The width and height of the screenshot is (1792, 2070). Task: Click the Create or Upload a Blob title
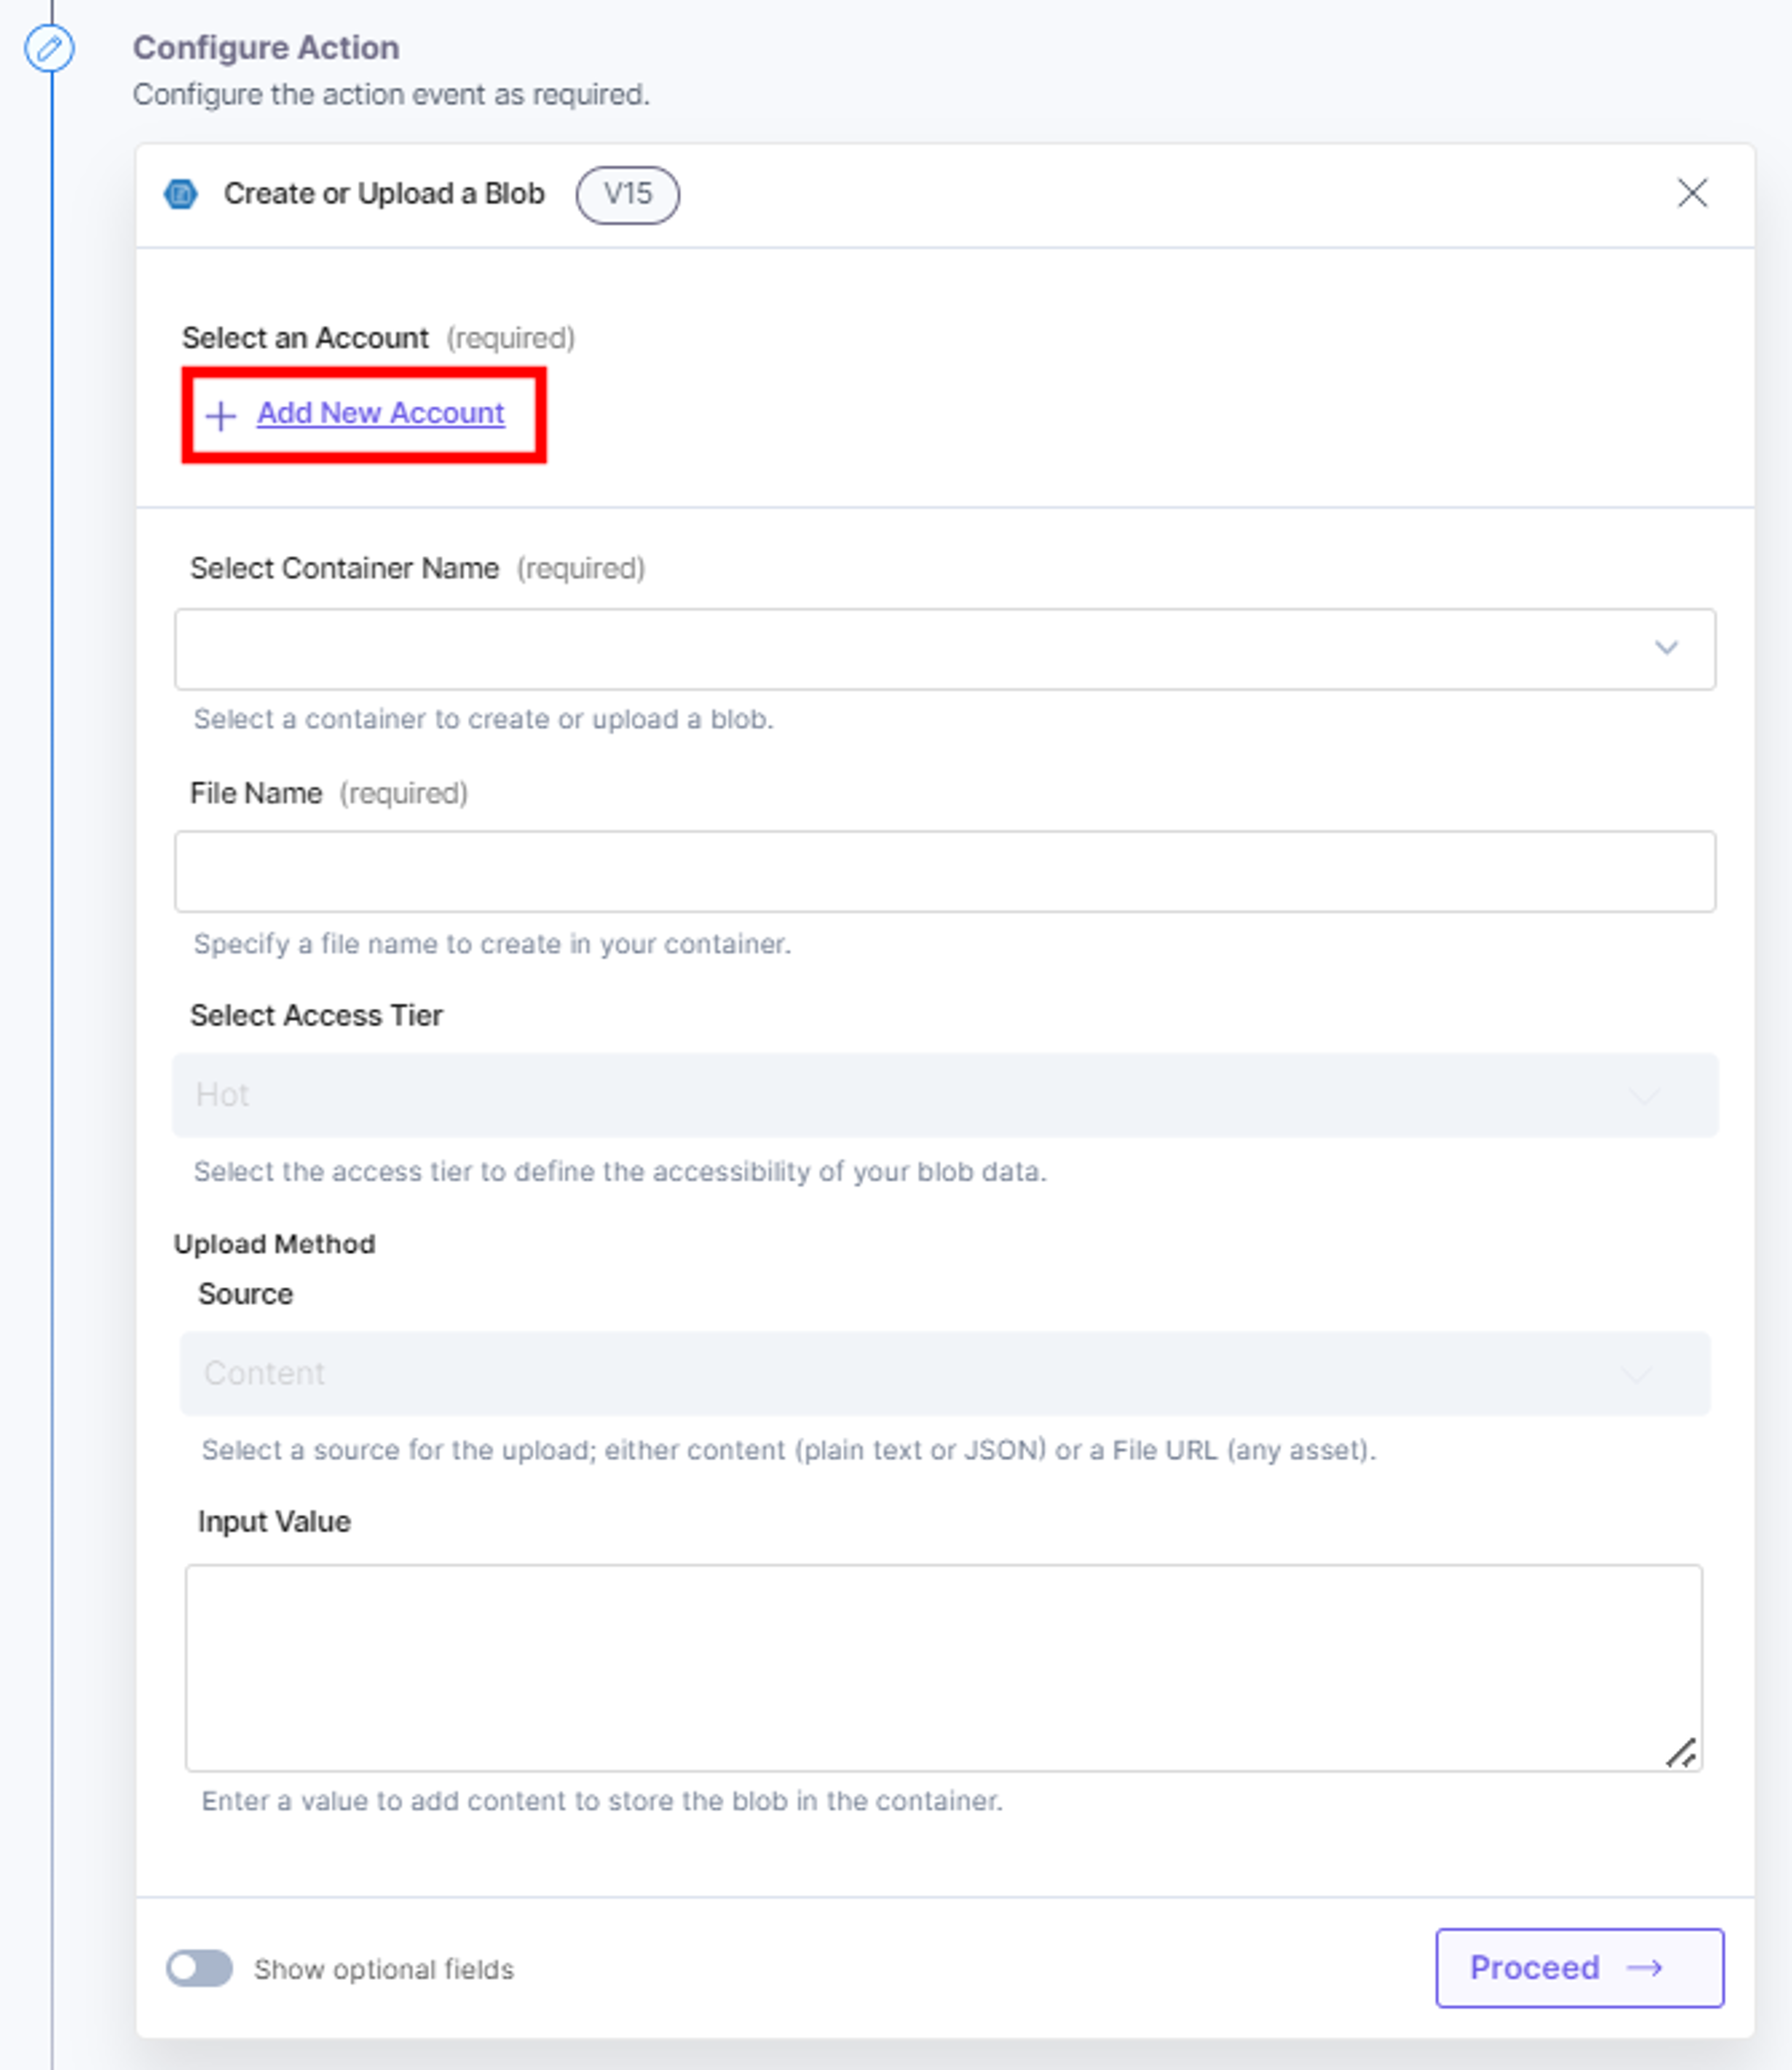[384, 193]
